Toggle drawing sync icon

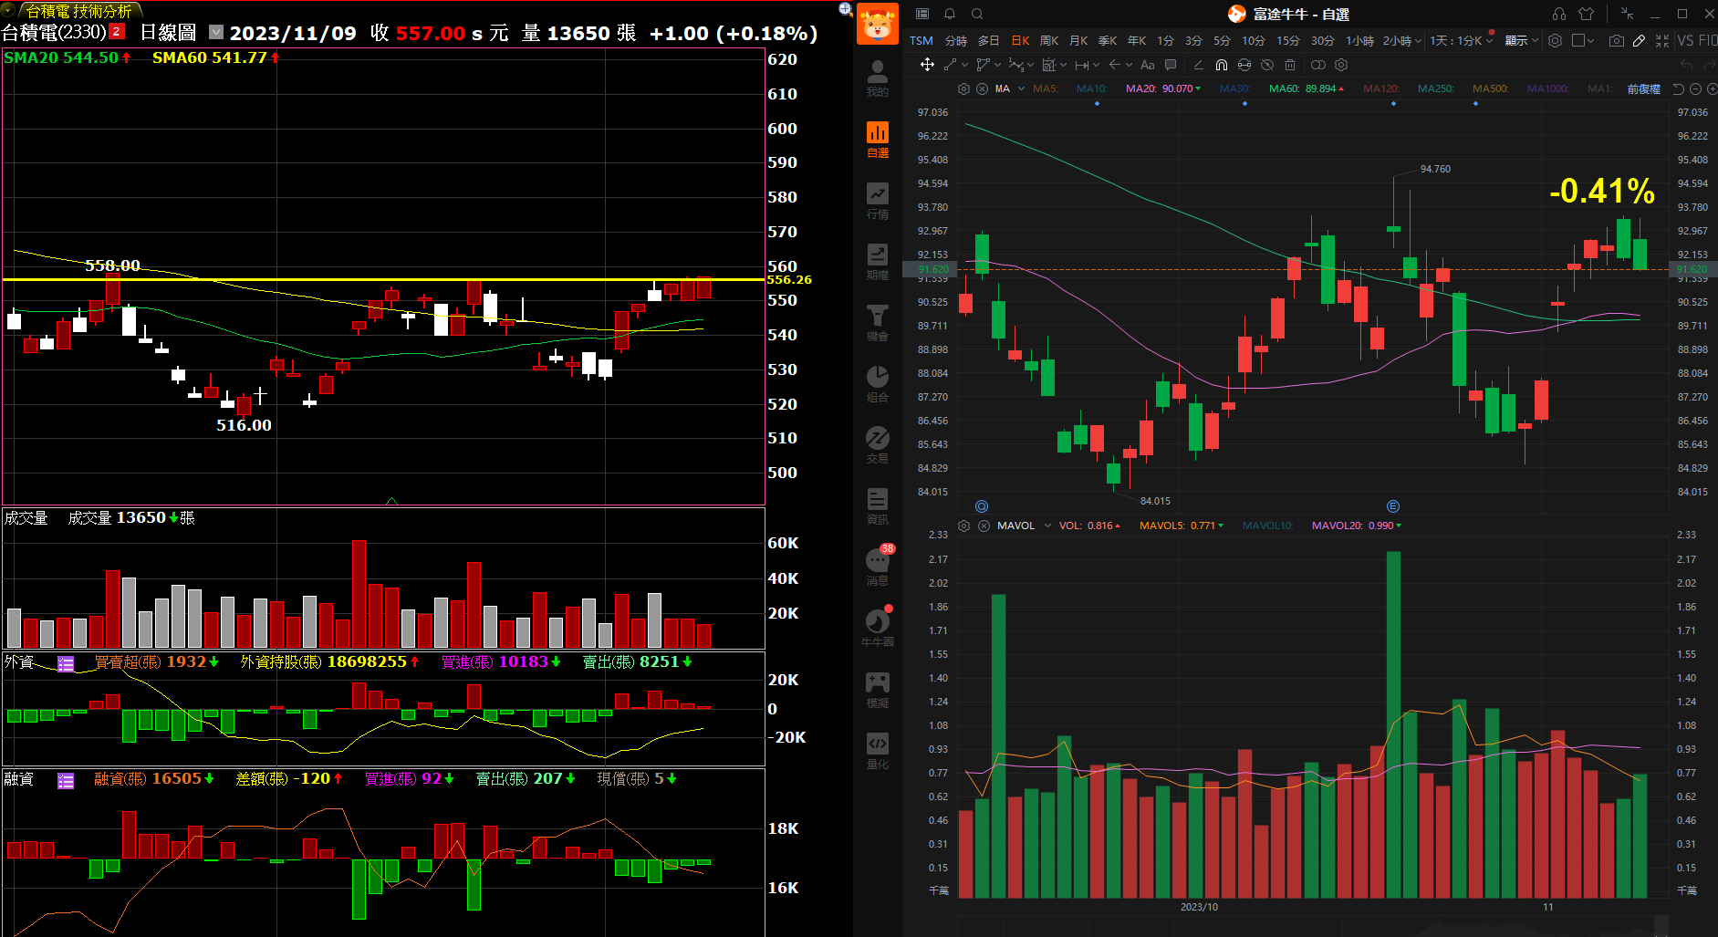(1244, 65)
